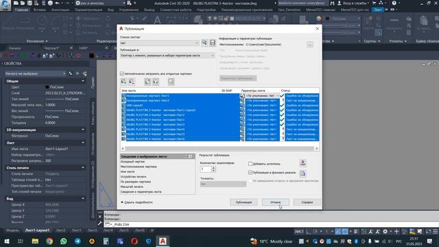Switch to the Модель layout tab
439x247 pixels.
pos(12,231)
